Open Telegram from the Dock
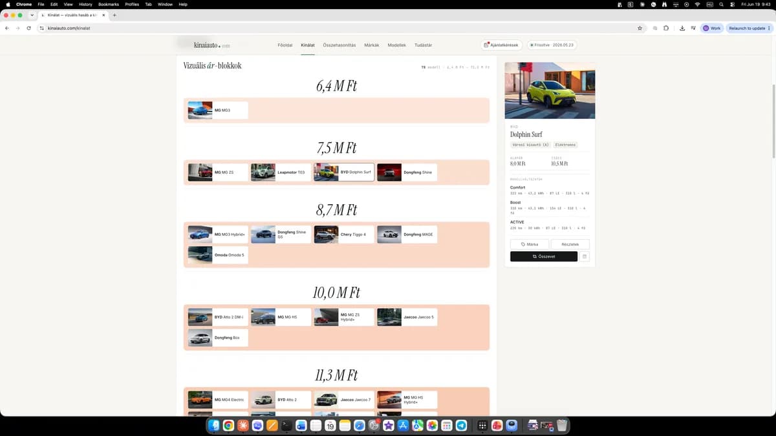776x436 pixels. point(461,426)
